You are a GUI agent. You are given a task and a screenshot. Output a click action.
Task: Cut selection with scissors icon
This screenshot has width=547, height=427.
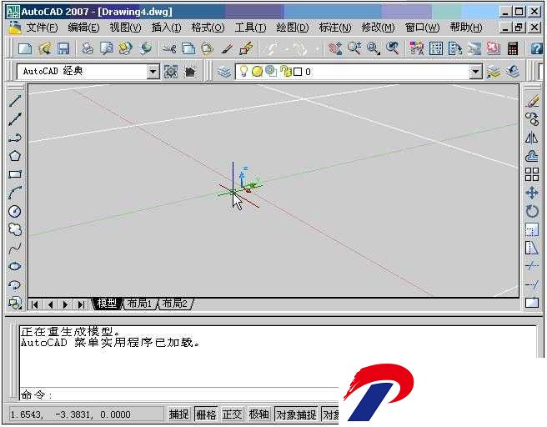tap(169, 48)
